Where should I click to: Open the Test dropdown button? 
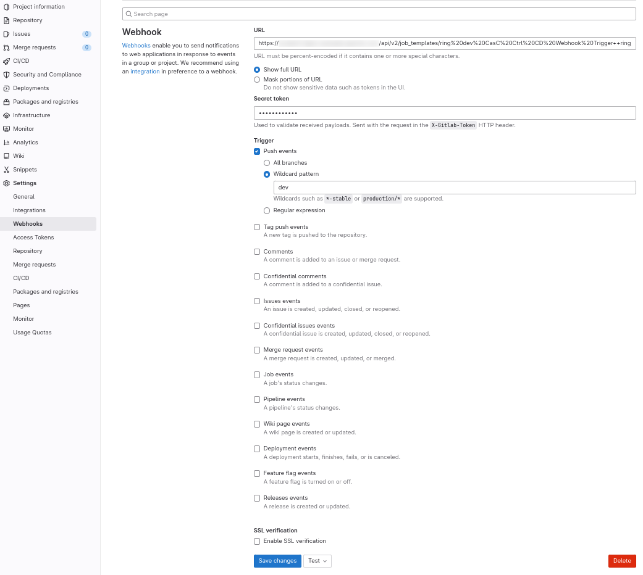click(317, 561)
